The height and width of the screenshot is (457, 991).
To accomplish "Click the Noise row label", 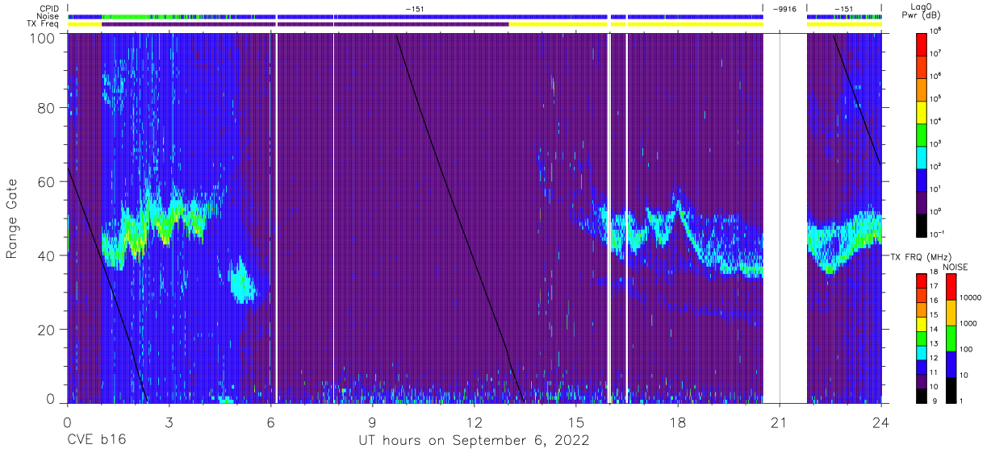I will click(48, 17).
